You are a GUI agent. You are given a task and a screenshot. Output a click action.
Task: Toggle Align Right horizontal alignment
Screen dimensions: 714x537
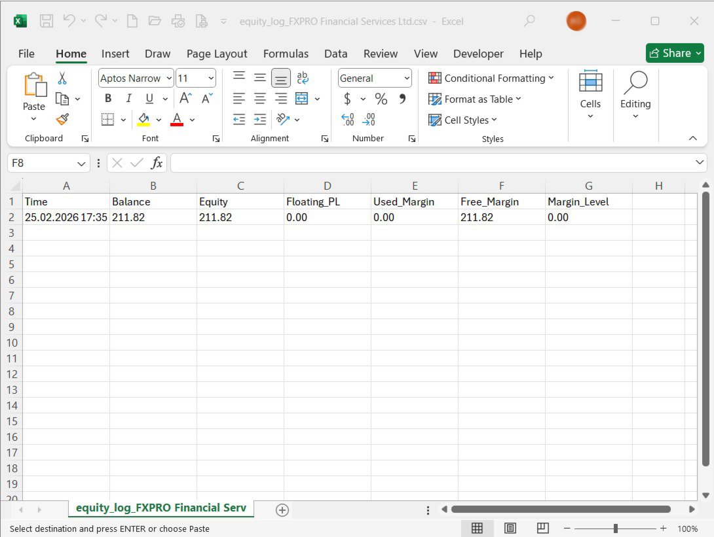[281, 98]
